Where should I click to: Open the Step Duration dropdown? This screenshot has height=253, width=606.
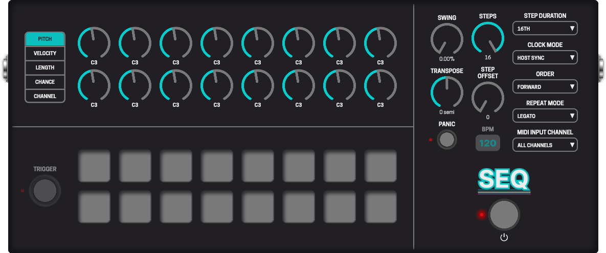point(545,29)
